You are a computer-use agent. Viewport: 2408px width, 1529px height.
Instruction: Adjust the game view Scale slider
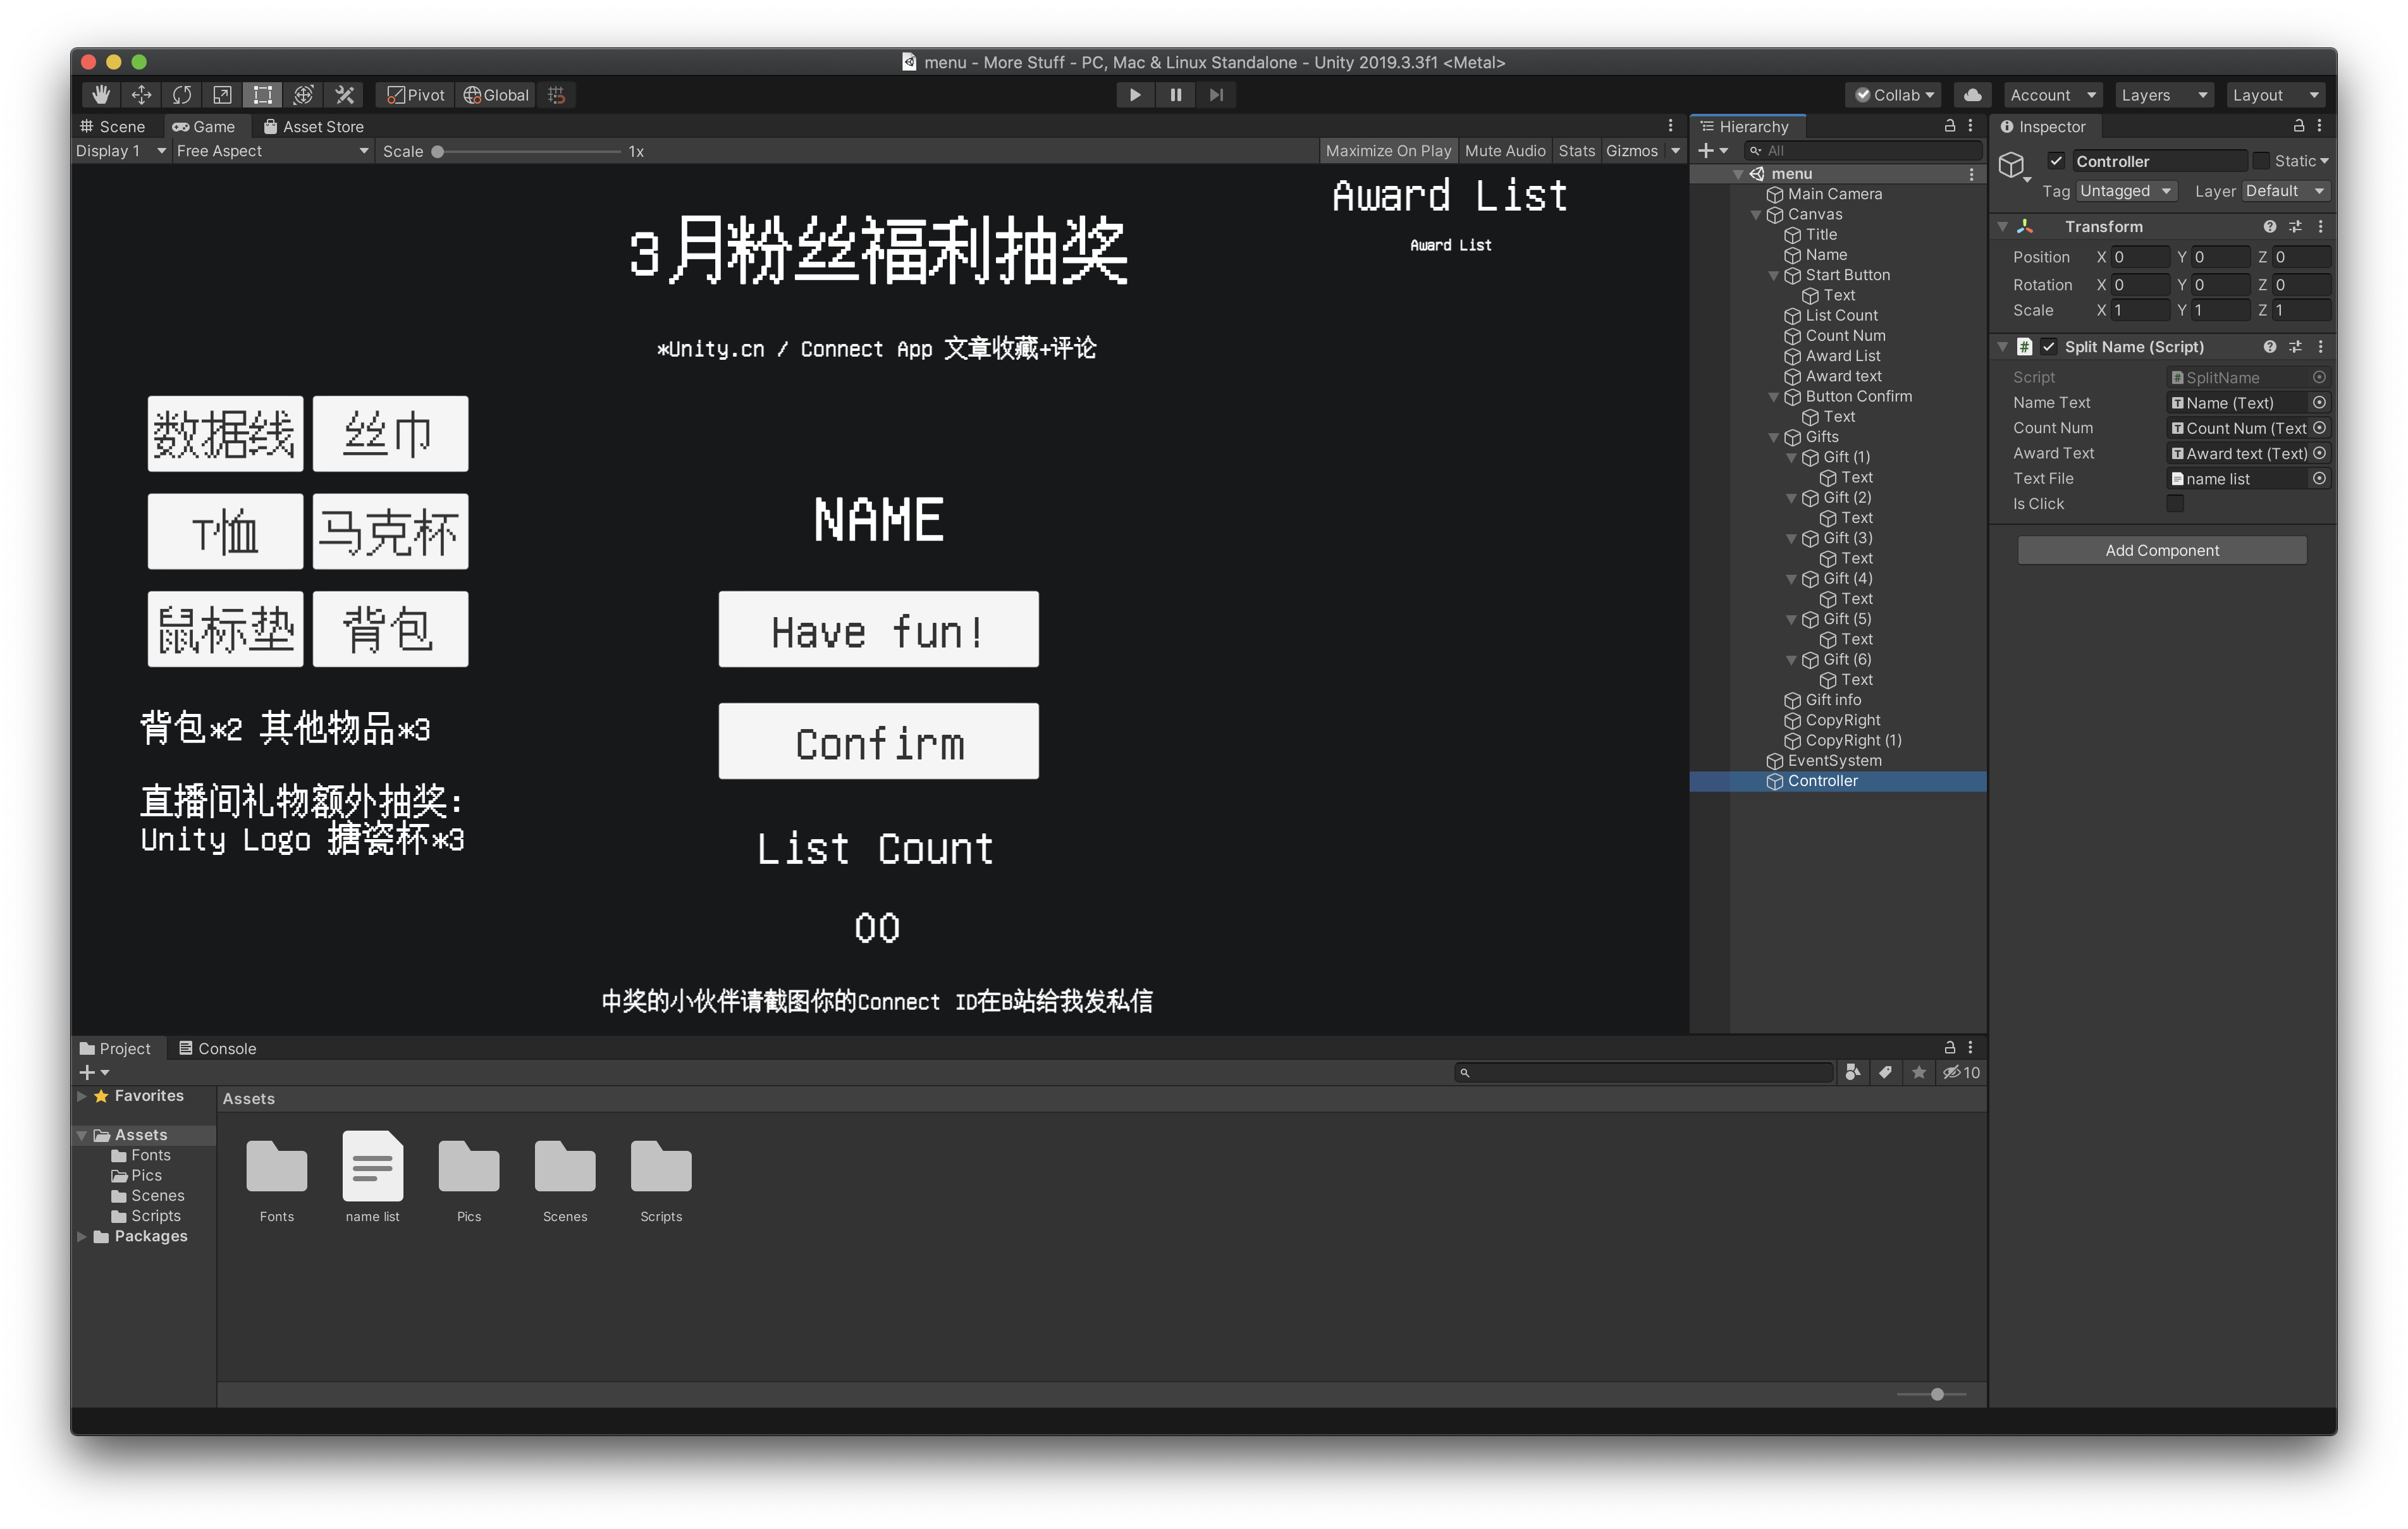(438, 152)
